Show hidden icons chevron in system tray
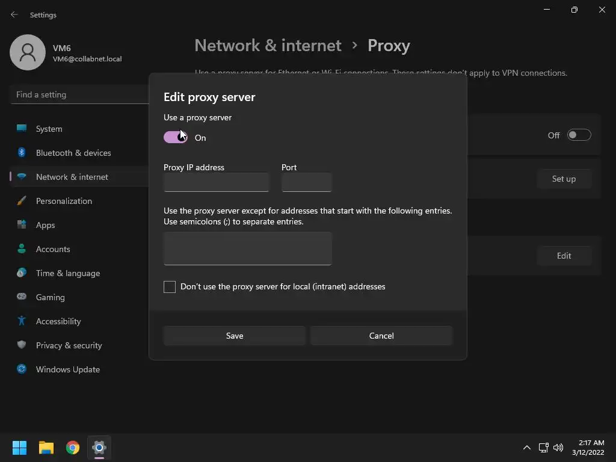Viewport: 616px width, 462px height. (527, 448)
